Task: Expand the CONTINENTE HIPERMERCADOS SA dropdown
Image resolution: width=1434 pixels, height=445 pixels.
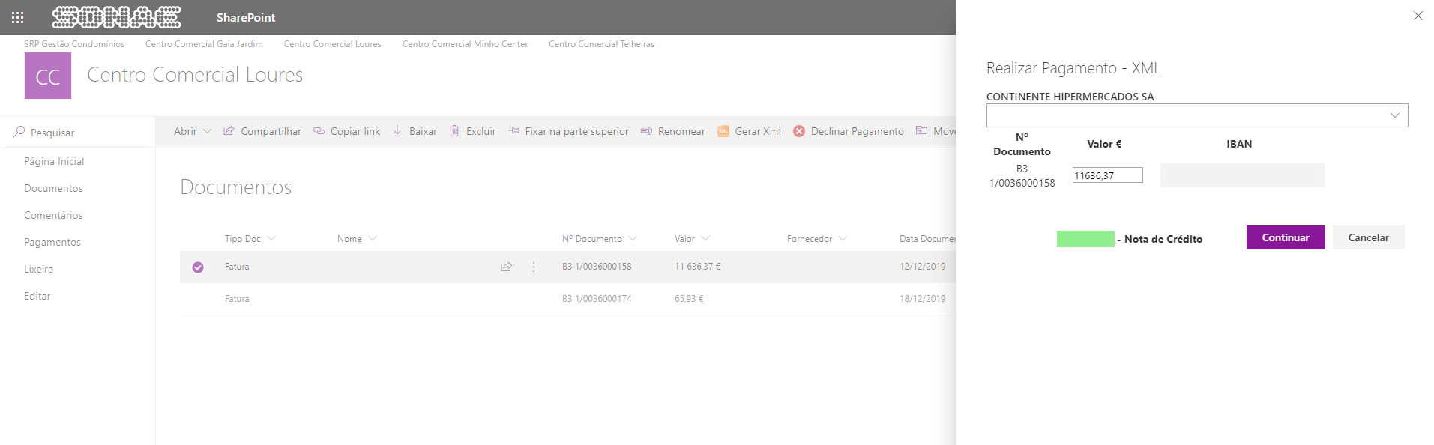Action: tap(1394, 115)
